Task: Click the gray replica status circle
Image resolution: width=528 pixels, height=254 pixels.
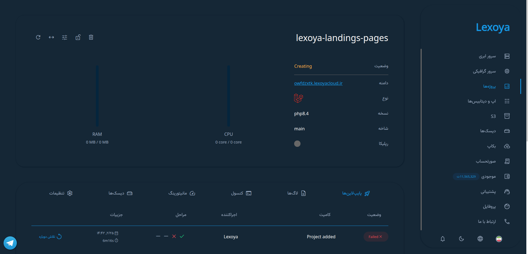Action: pos(297,144)
